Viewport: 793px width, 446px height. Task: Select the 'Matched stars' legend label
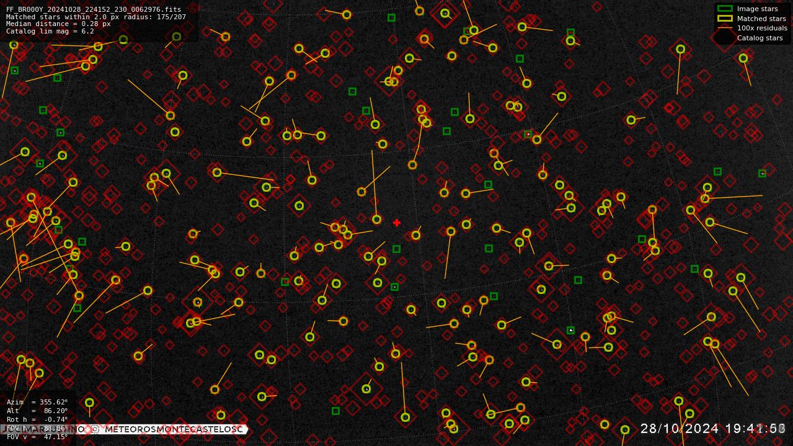pyautogui.click(x=761, y=19)
